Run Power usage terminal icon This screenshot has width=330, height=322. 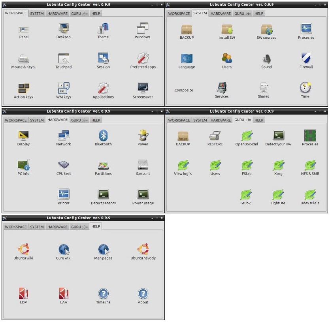[x=143, y=194]
